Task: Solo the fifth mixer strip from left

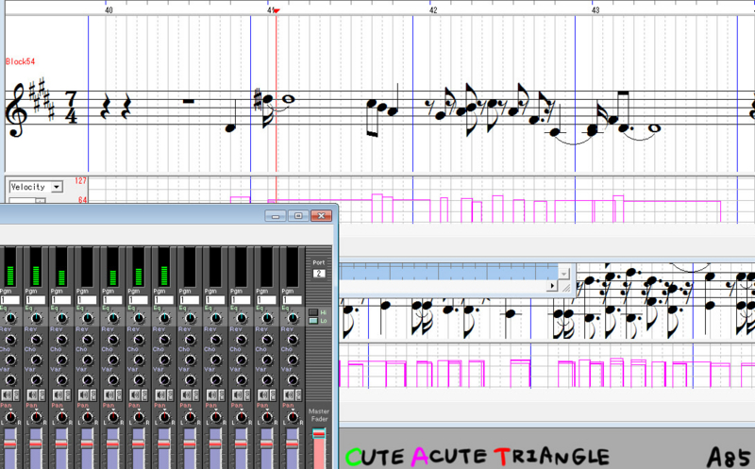Action: (119, 394)
